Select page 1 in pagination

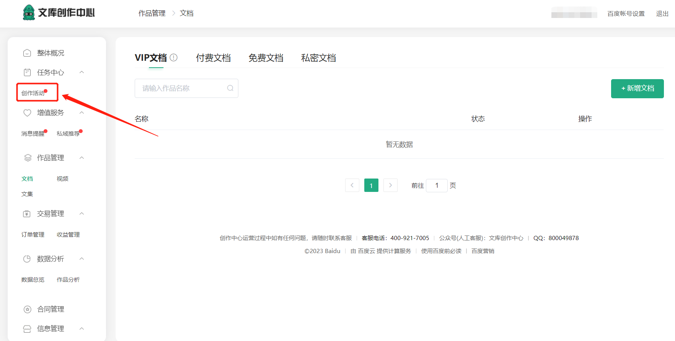[371, 185]
